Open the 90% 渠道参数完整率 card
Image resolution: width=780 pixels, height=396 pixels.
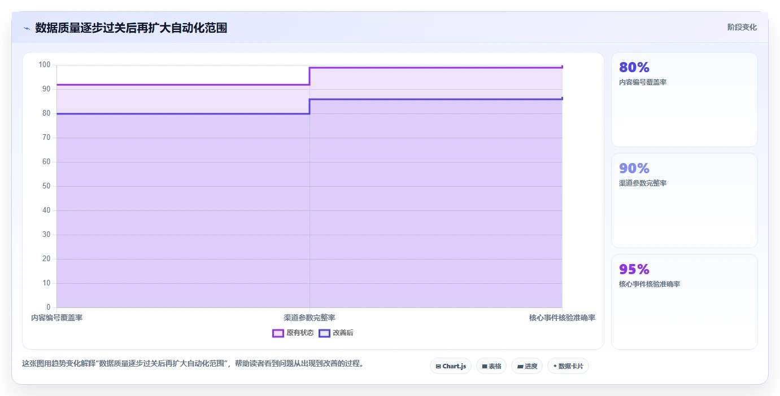click(684, 200)
